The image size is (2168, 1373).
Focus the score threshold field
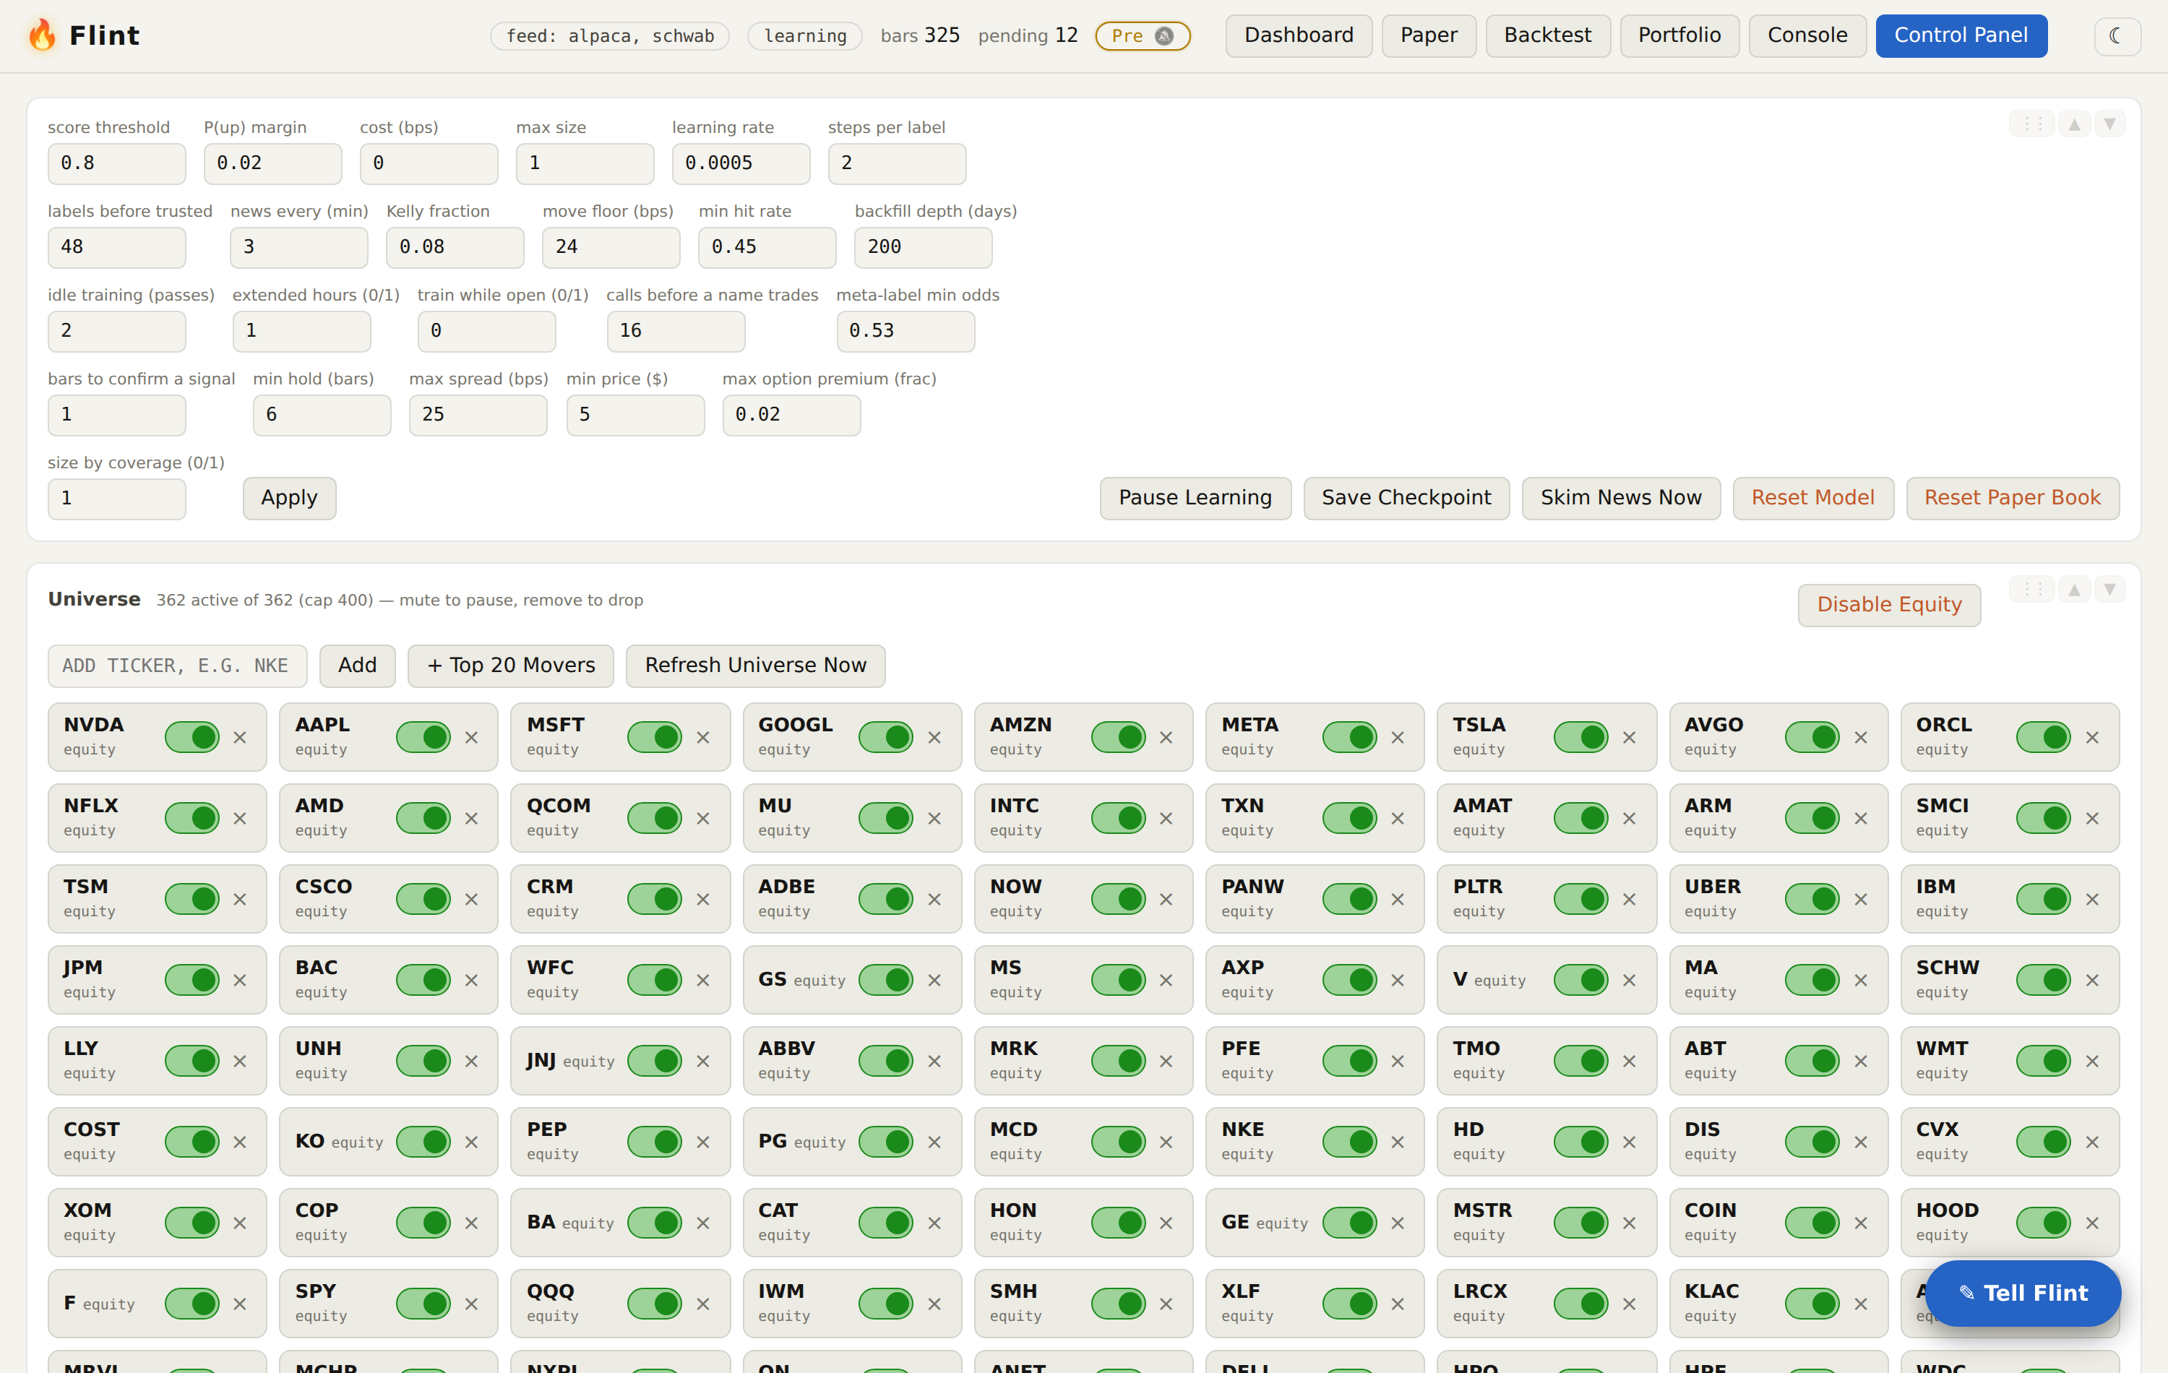(x=117, y=164)
